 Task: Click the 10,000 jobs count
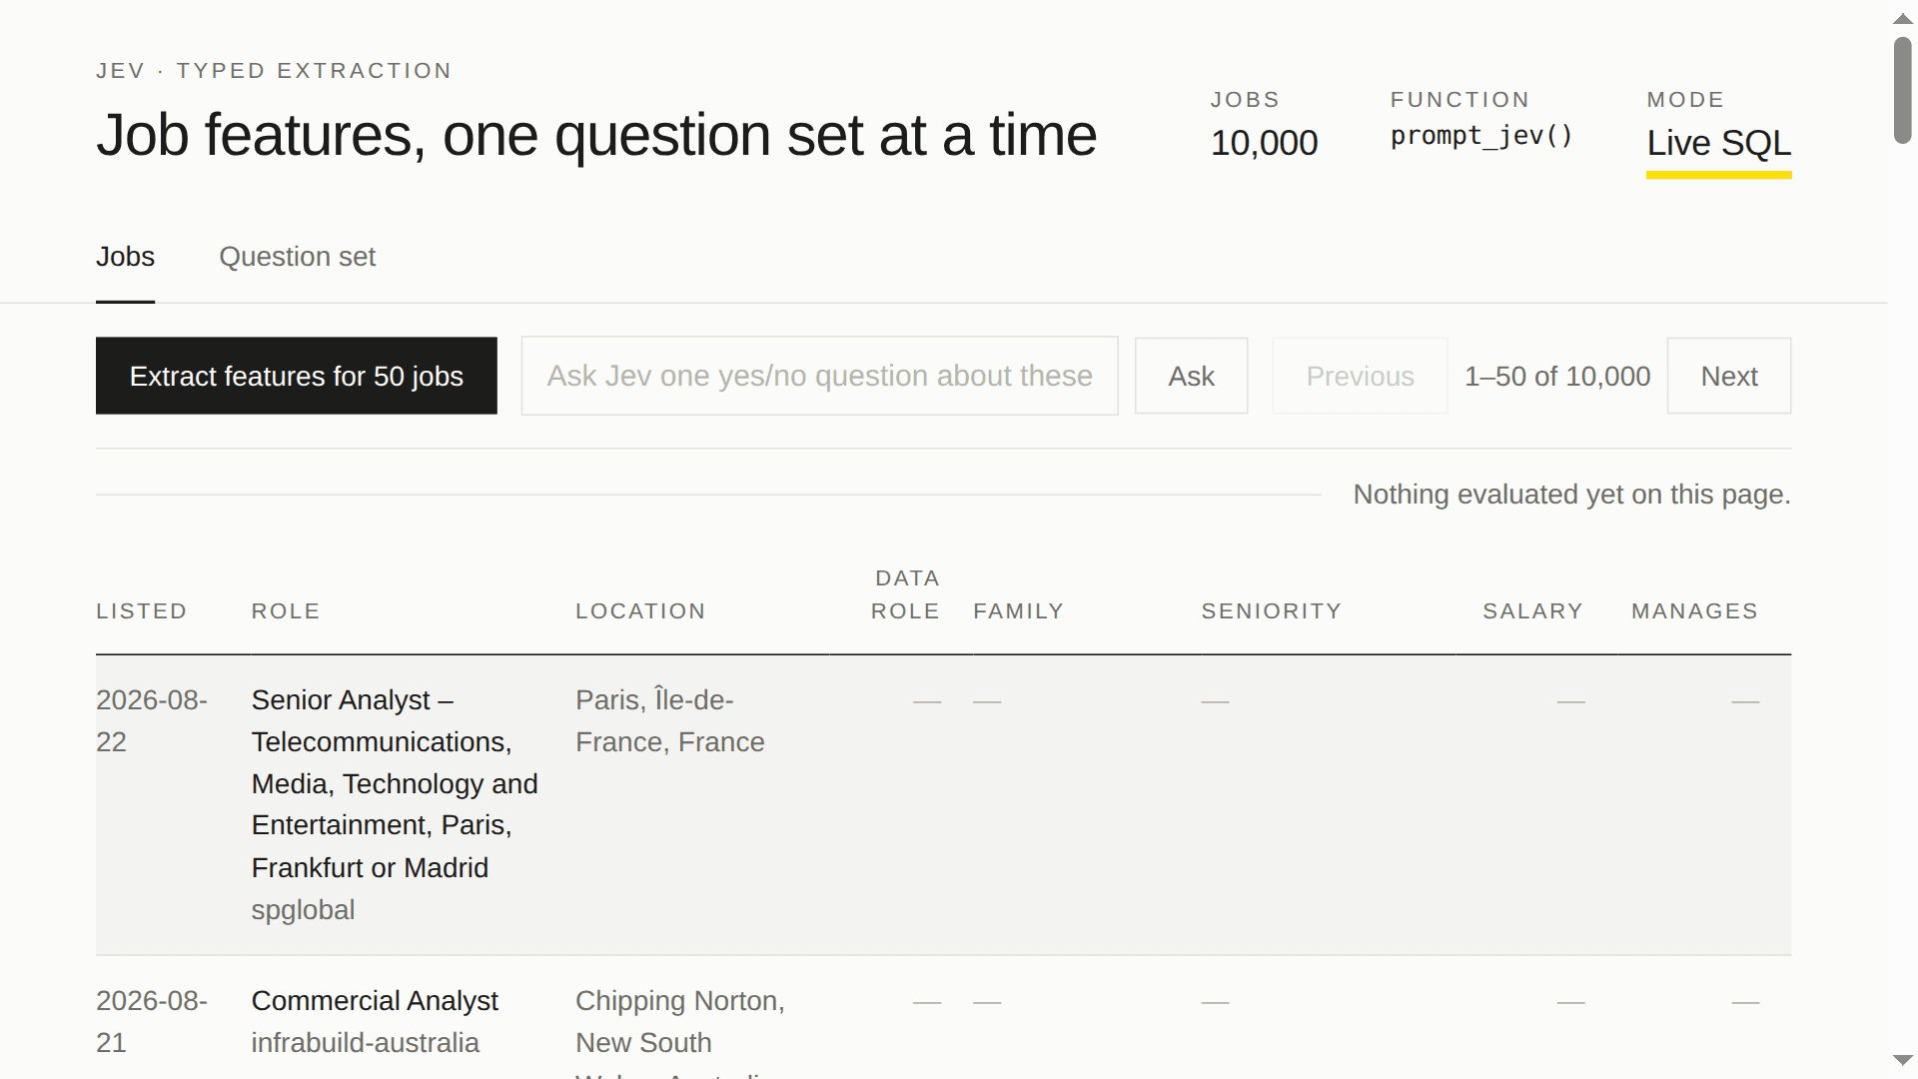(1264, 143)
